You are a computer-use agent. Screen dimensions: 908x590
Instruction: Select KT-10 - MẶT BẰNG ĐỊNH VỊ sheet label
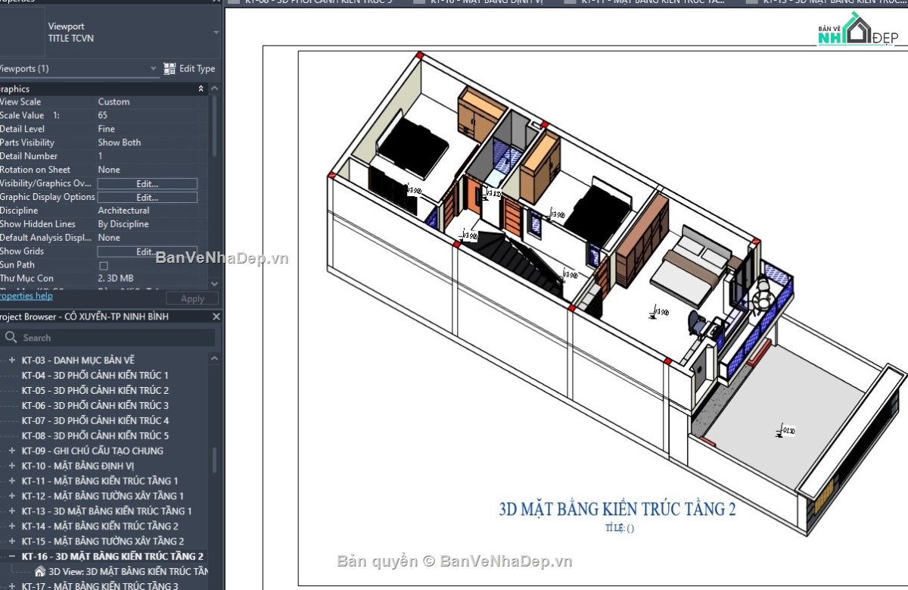click(77, 466)
